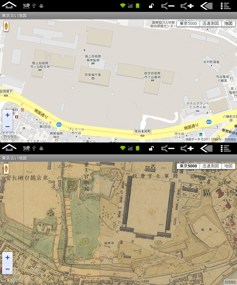This screenshot has height=285, width=237.
Task: Raise volume with upper bar speaker-plus icon
Action: coord(187,6)
